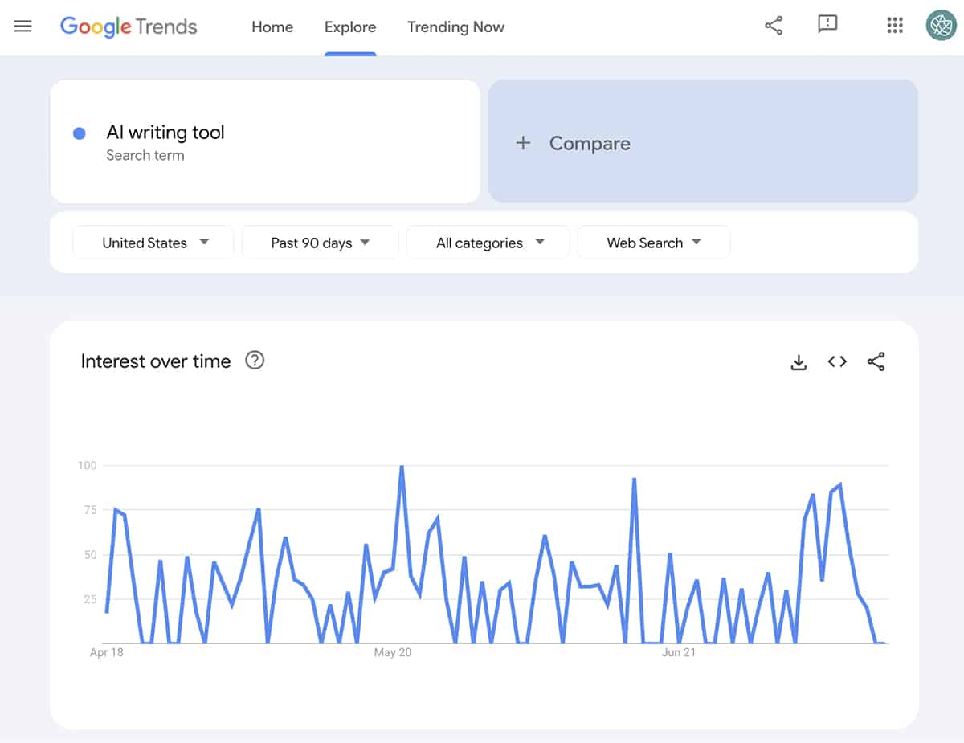This screenshot has width=964, height=743.
Task: Expand the United States region dropdown
Action: pyautogui.click(x=153, y=243)
